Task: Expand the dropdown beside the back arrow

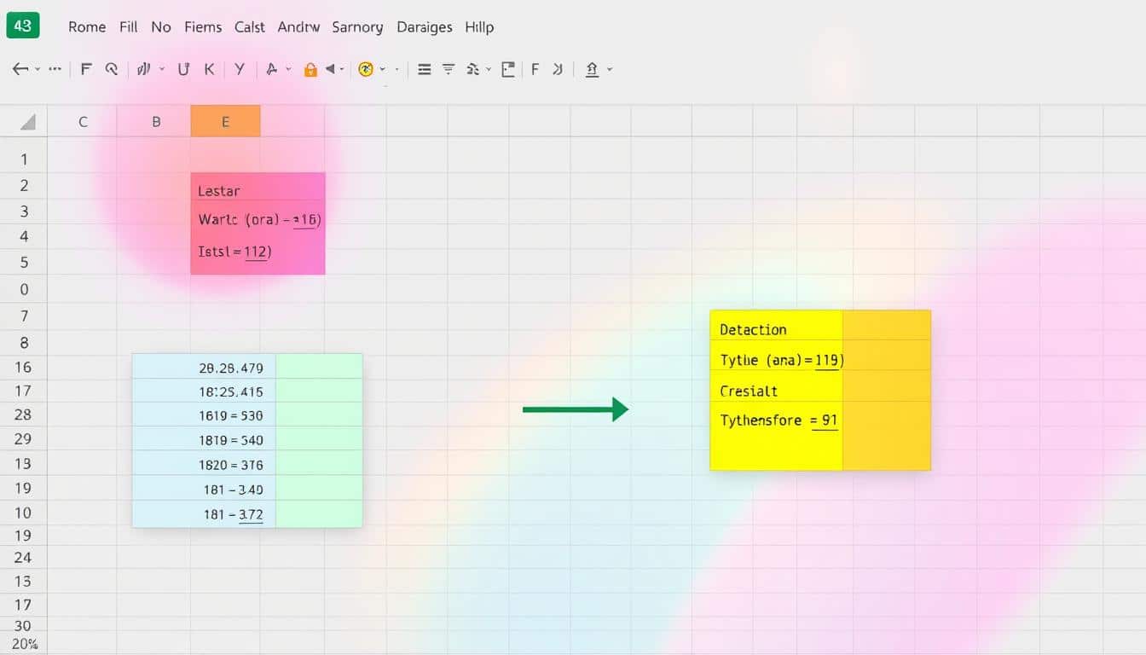Action: tap(38, 70)
